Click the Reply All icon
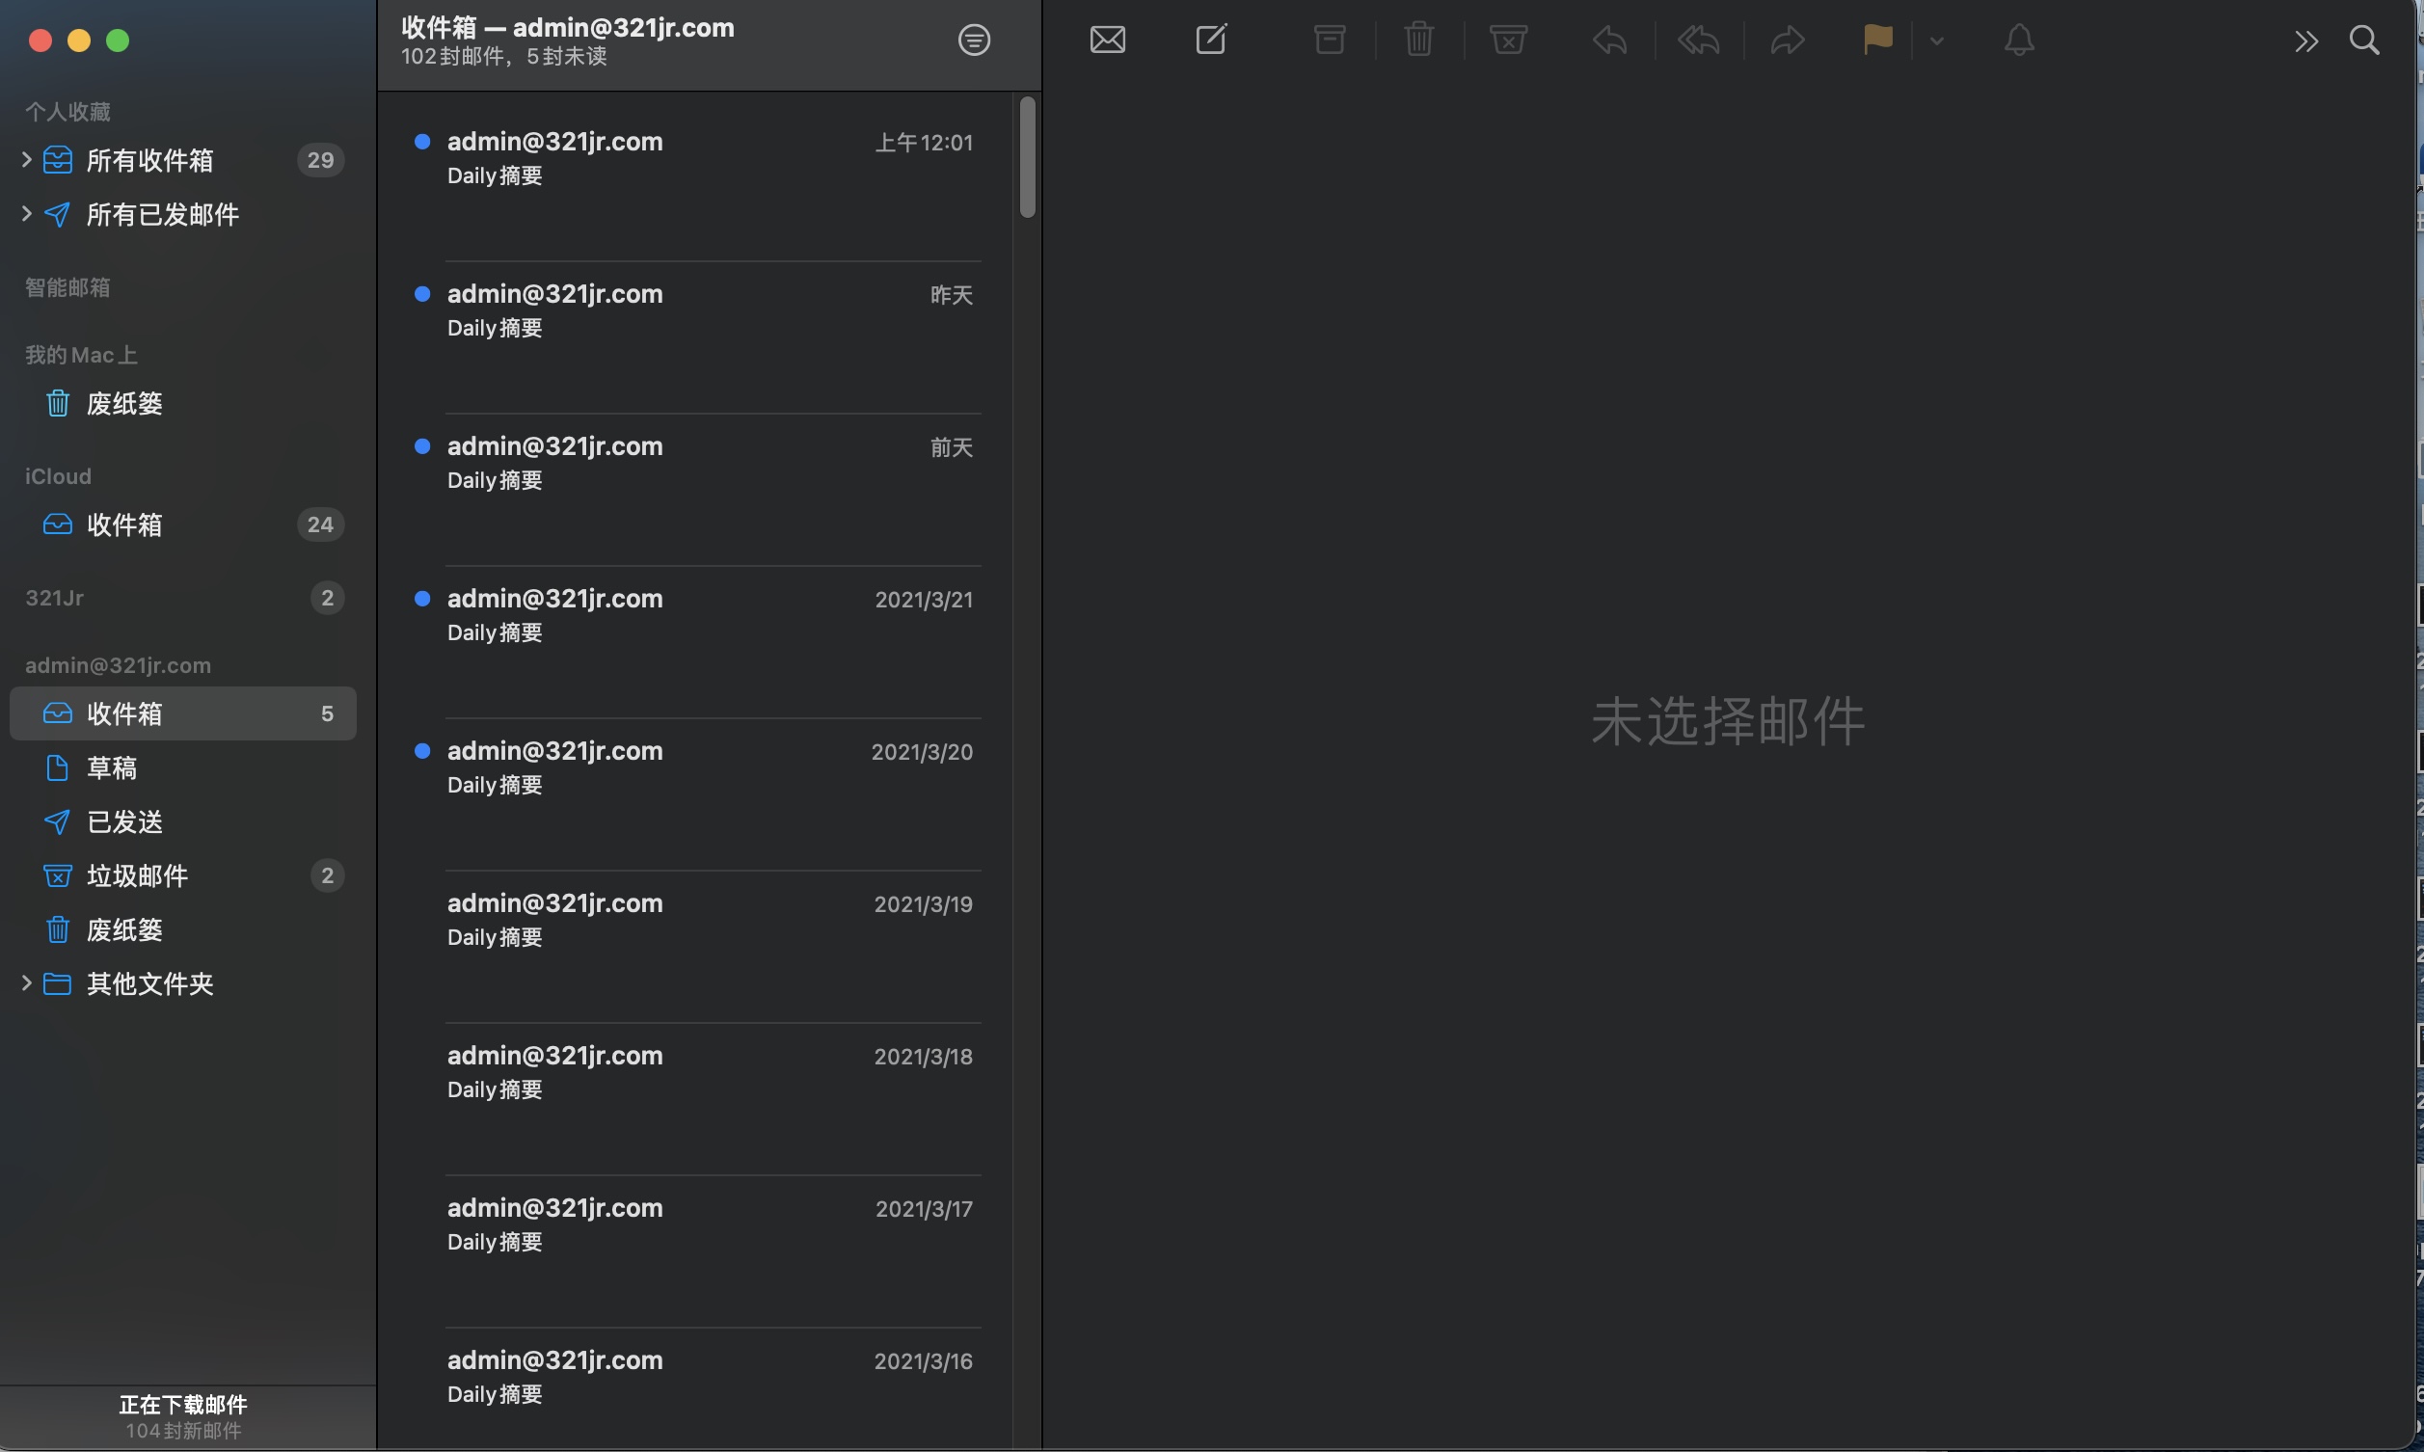This screenshot has width=2424, height=1452. pyautogui.click(x=1698, y=40)
